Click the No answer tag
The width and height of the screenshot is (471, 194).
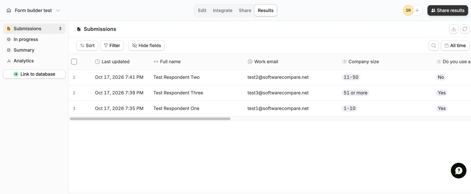(441, 77)
